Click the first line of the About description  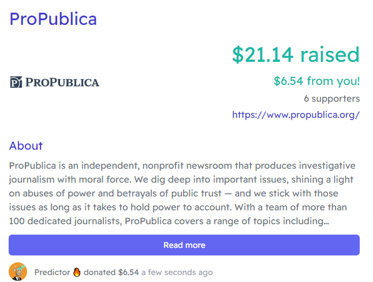pyautogui.click(x=182, y=165)
